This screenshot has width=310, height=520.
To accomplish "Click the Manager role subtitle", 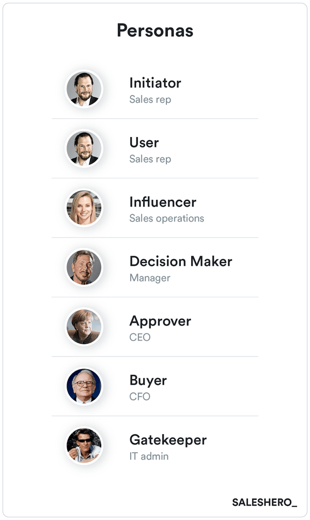I will [150, 278].
